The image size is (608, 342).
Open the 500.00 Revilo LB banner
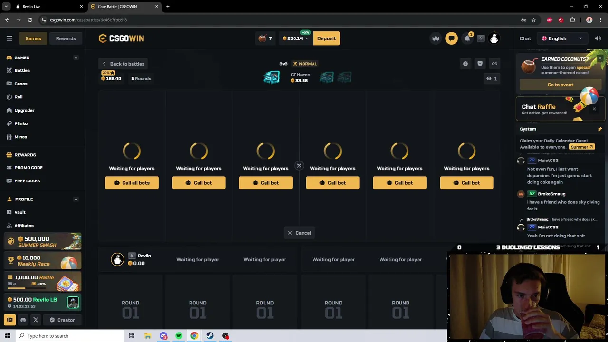click(43, 302)
